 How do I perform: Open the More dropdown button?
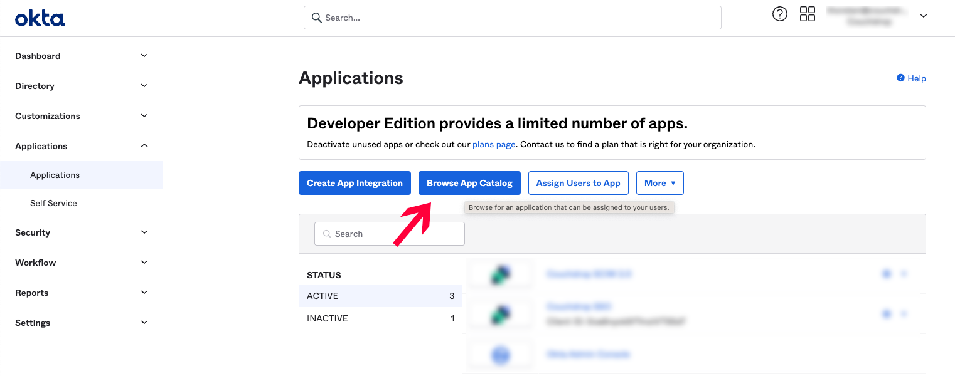[x=659, y=183]
